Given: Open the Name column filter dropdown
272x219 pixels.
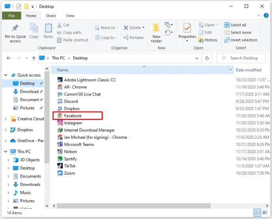Looking at the screenshot, I should coord(231,70).
